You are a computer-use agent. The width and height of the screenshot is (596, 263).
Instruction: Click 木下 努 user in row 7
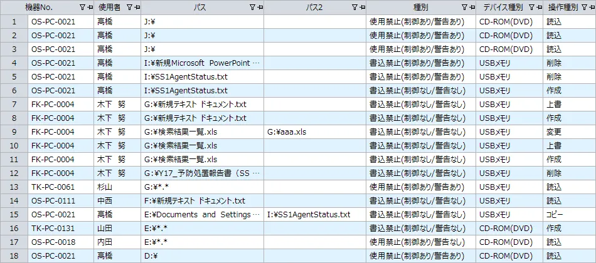(117, 105)
